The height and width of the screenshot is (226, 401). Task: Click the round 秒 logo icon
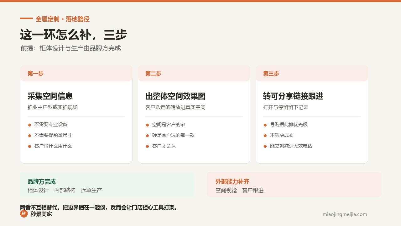coord(24,214)
